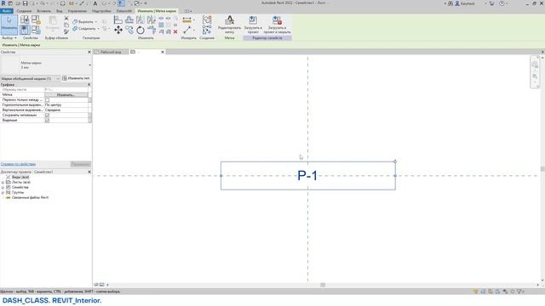The height and width of the screenshot is (306, 545).
Task: Click the Create Similar icon
Action: click(x=207, y=31)
